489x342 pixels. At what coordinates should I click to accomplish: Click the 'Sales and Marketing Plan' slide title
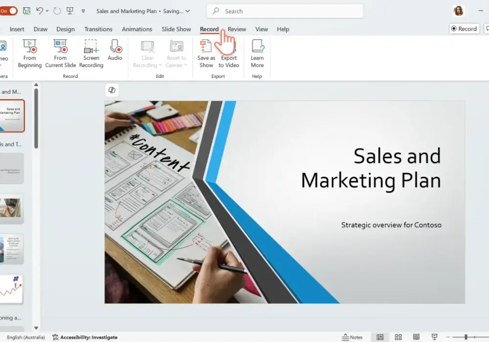coord(371,168)
